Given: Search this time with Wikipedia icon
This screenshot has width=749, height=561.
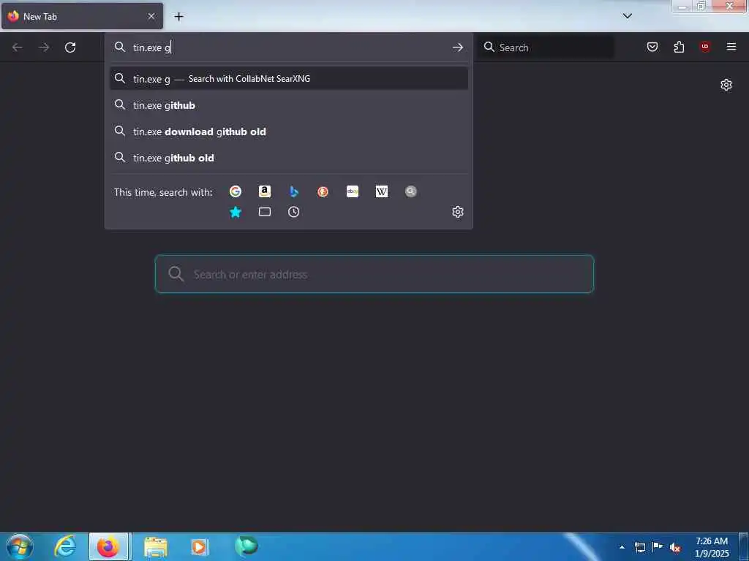Looking at the screenshot, I should 382,191.
